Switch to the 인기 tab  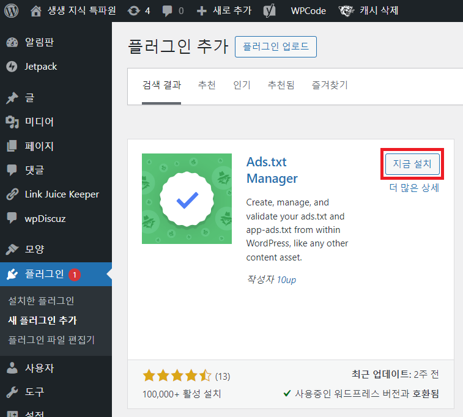coord(242,85)
